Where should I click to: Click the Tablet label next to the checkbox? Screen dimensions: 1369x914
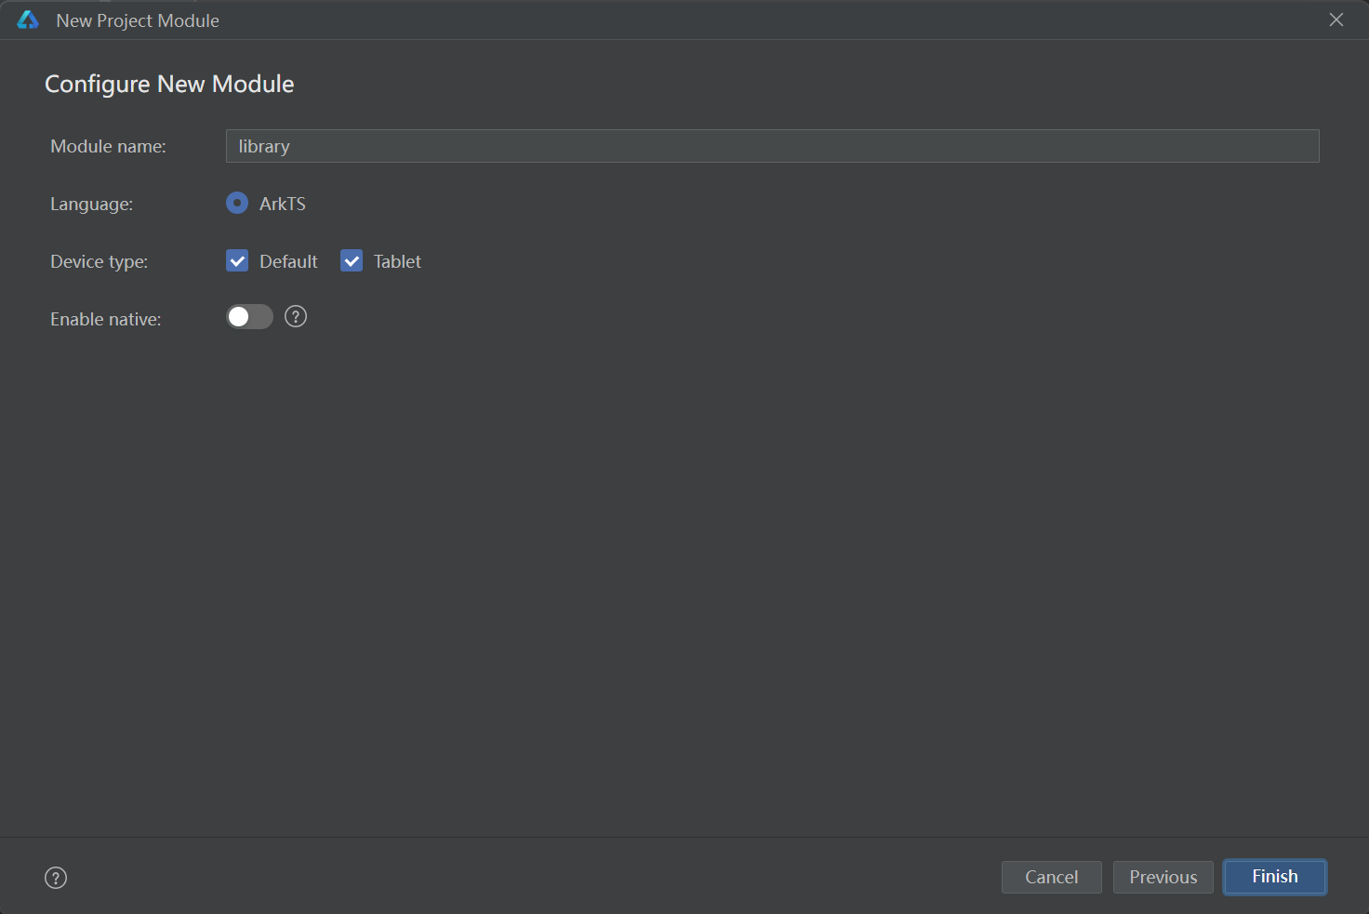point(397,261)
